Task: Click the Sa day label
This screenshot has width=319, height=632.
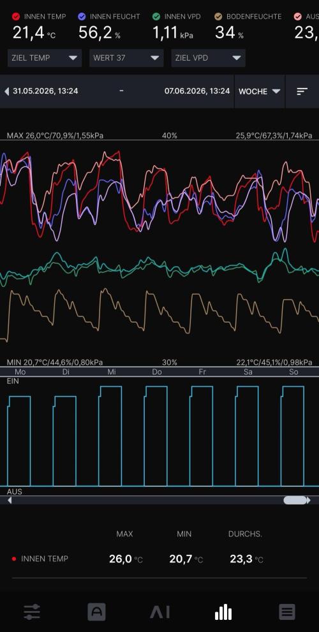Action: click(248, 372)
